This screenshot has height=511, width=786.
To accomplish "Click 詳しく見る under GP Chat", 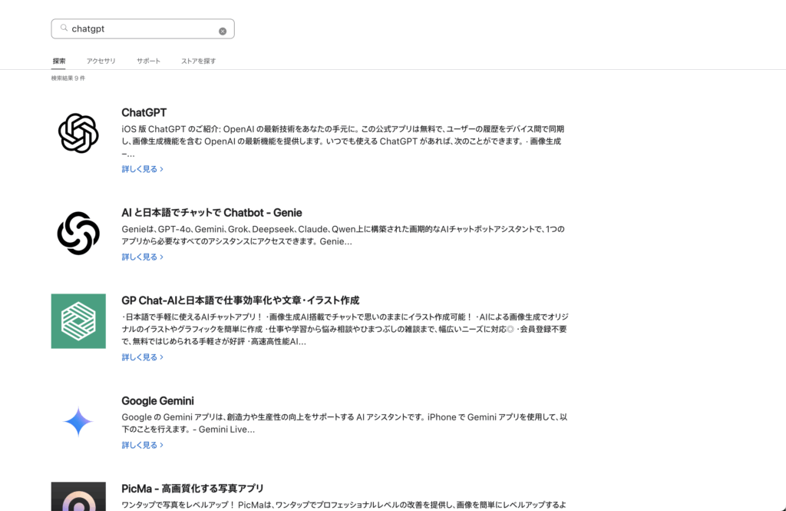I will (x=142, y=357).
